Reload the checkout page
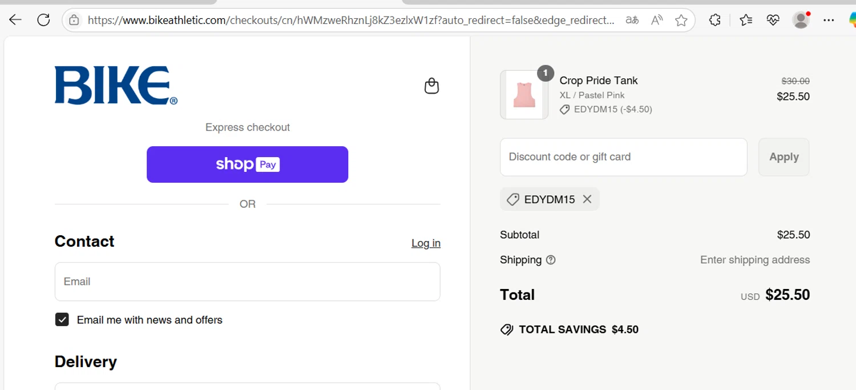The width and height of the screenshot is (856, 390). click(x=43, y=20)
